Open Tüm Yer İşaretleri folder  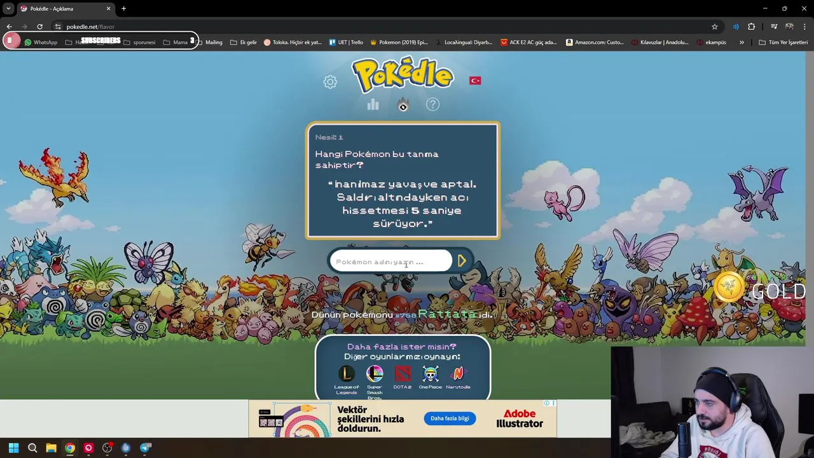click(783, 42)
